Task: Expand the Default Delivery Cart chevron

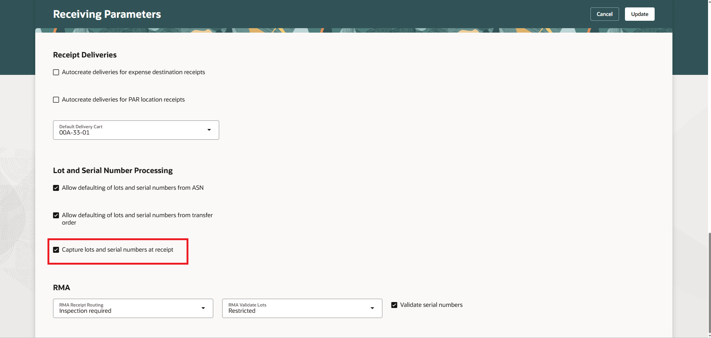Action: pos(209,130)
